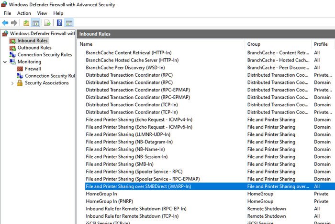Collapse the Monitoring tree node

(5, 62)
